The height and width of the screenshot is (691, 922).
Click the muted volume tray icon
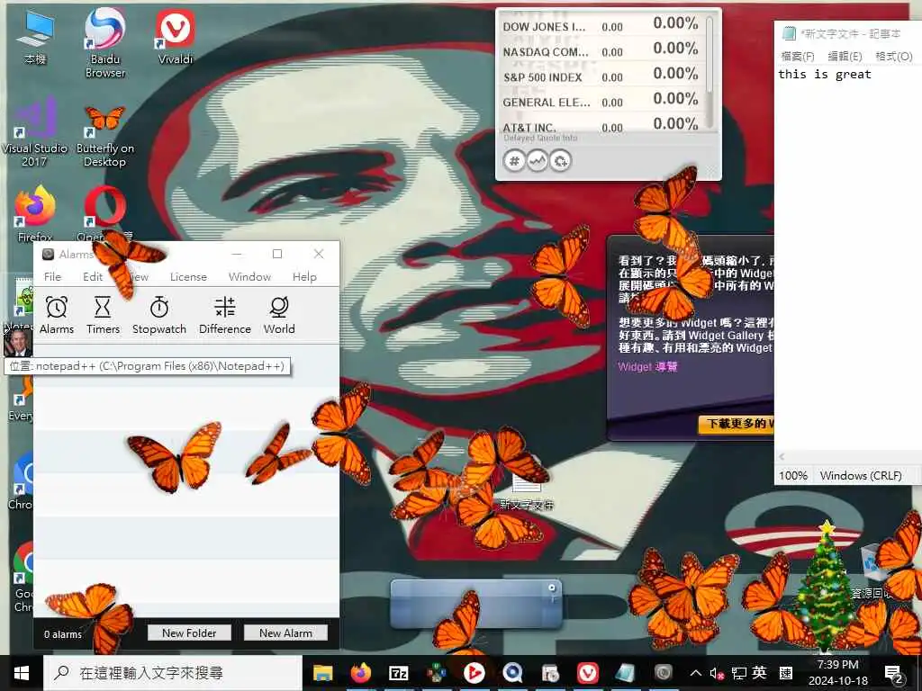coord(716,673)
